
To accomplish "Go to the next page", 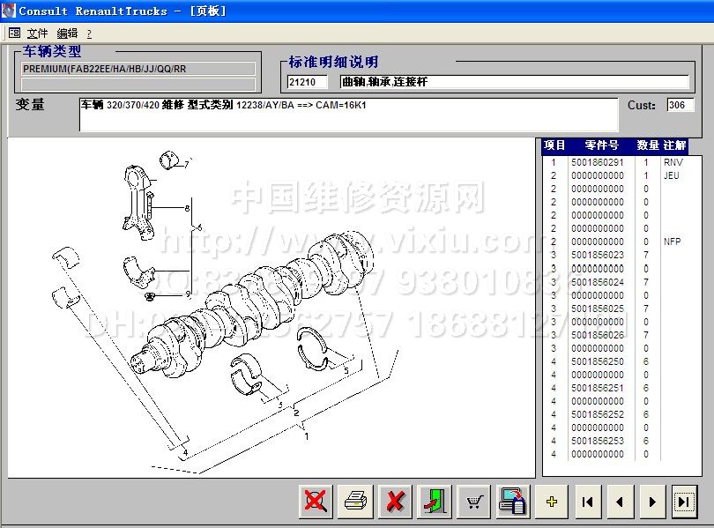I will 652,502.
